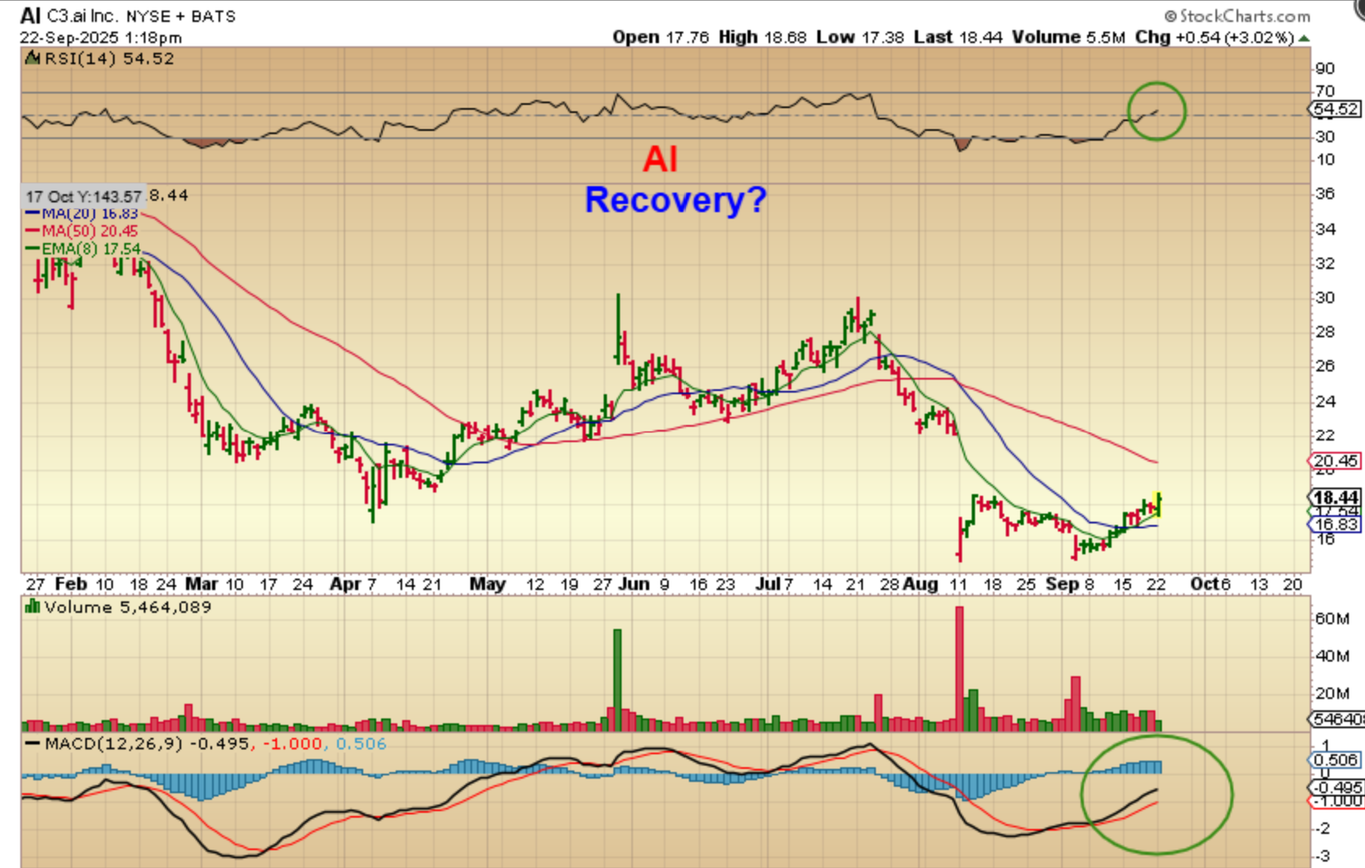Click the red MA(50) legend line marker
This screenshot has width=1365, height=868.
pyautogui.click(x=33, y=232)
